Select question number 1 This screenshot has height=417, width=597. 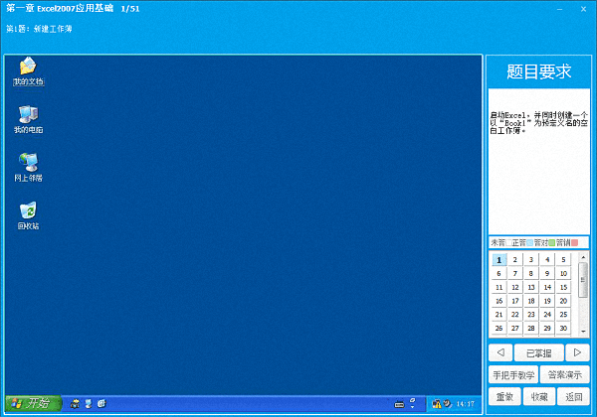(x=498, y=260)
